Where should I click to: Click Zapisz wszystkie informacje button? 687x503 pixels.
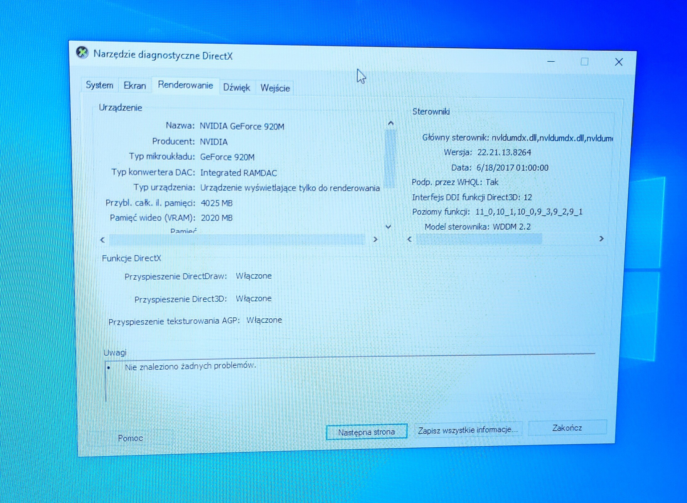point(468,430)
